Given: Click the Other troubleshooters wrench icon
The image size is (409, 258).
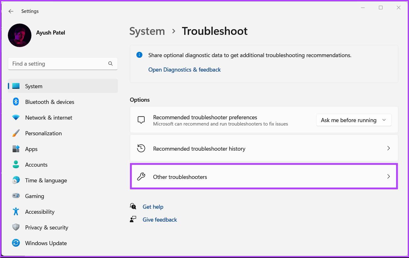Looking at the screenshot, I should (x=141, y=176).
